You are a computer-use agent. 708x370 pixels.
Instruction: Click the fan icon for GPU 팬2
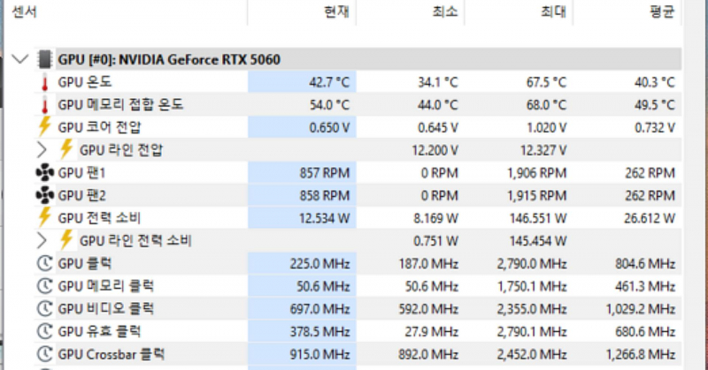coord(45,195)
